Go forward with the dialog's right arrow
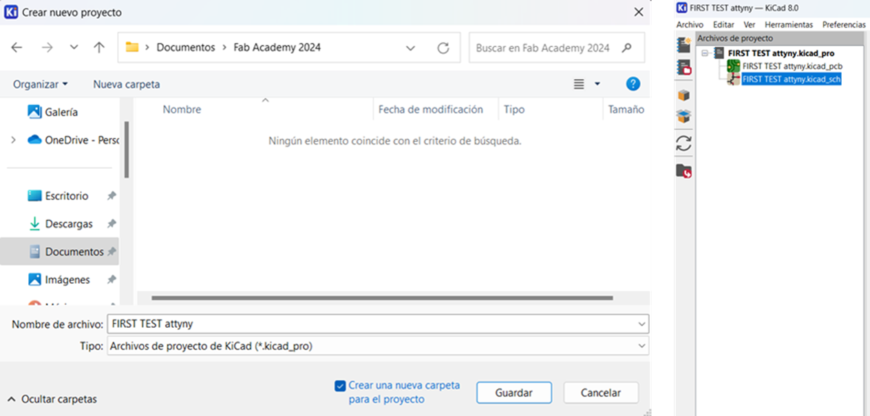 coord(47,48)
